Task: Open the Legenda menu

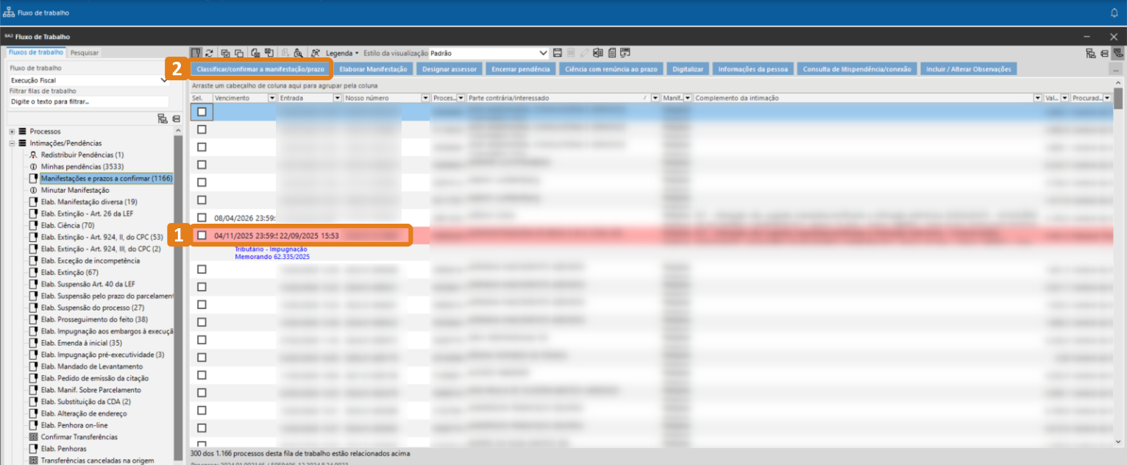Action: 342,53
